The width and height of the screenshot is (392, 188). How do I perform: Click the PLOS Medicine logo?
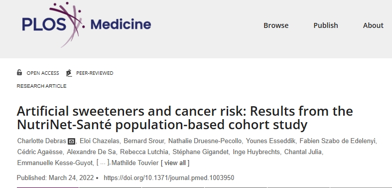(86, 24)
